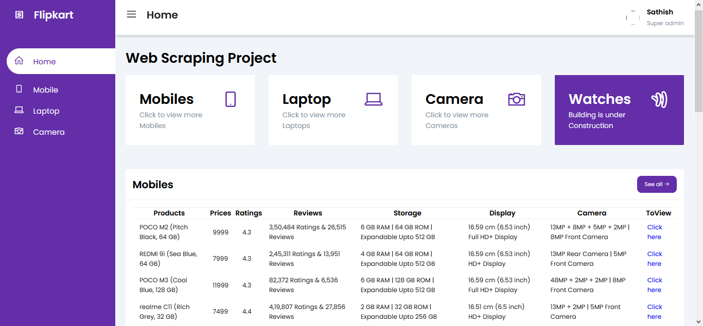The width and height of the screenshot is (703, 326).
Task: Select Laptop in the sidebar menu
Action: tap(46, 111)
